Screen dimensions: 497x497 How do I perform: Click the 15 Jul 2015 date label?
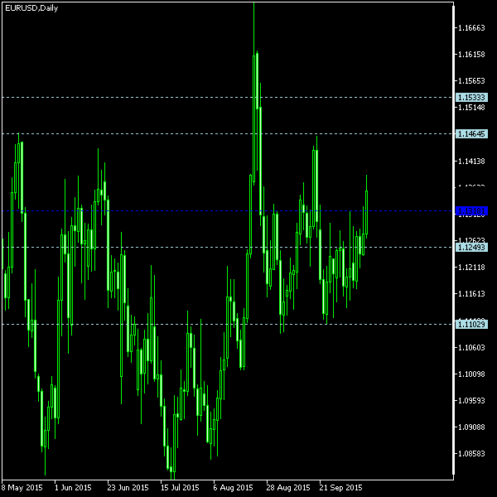pyautogui.click(x=180, y=488)
